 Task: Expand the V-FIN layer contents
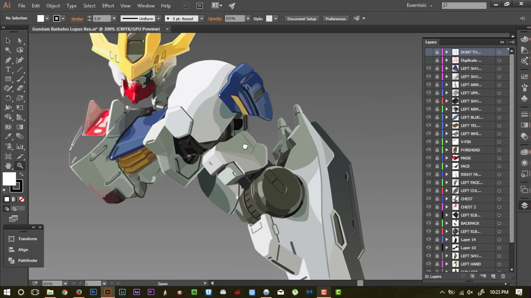point(447,142)
